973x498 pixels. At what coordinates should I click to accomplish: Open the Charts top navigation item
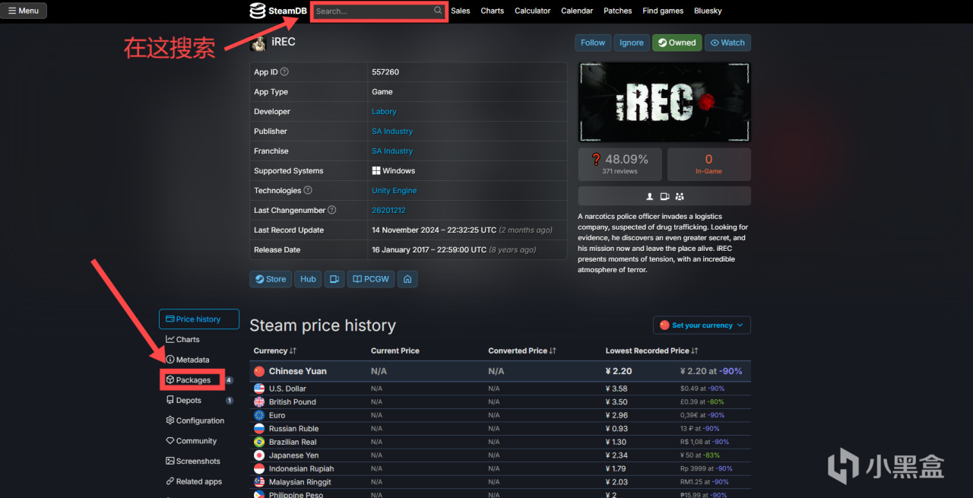click(x=493, y=11)
